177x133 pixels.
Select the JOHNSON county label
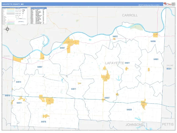click(133, 125)
